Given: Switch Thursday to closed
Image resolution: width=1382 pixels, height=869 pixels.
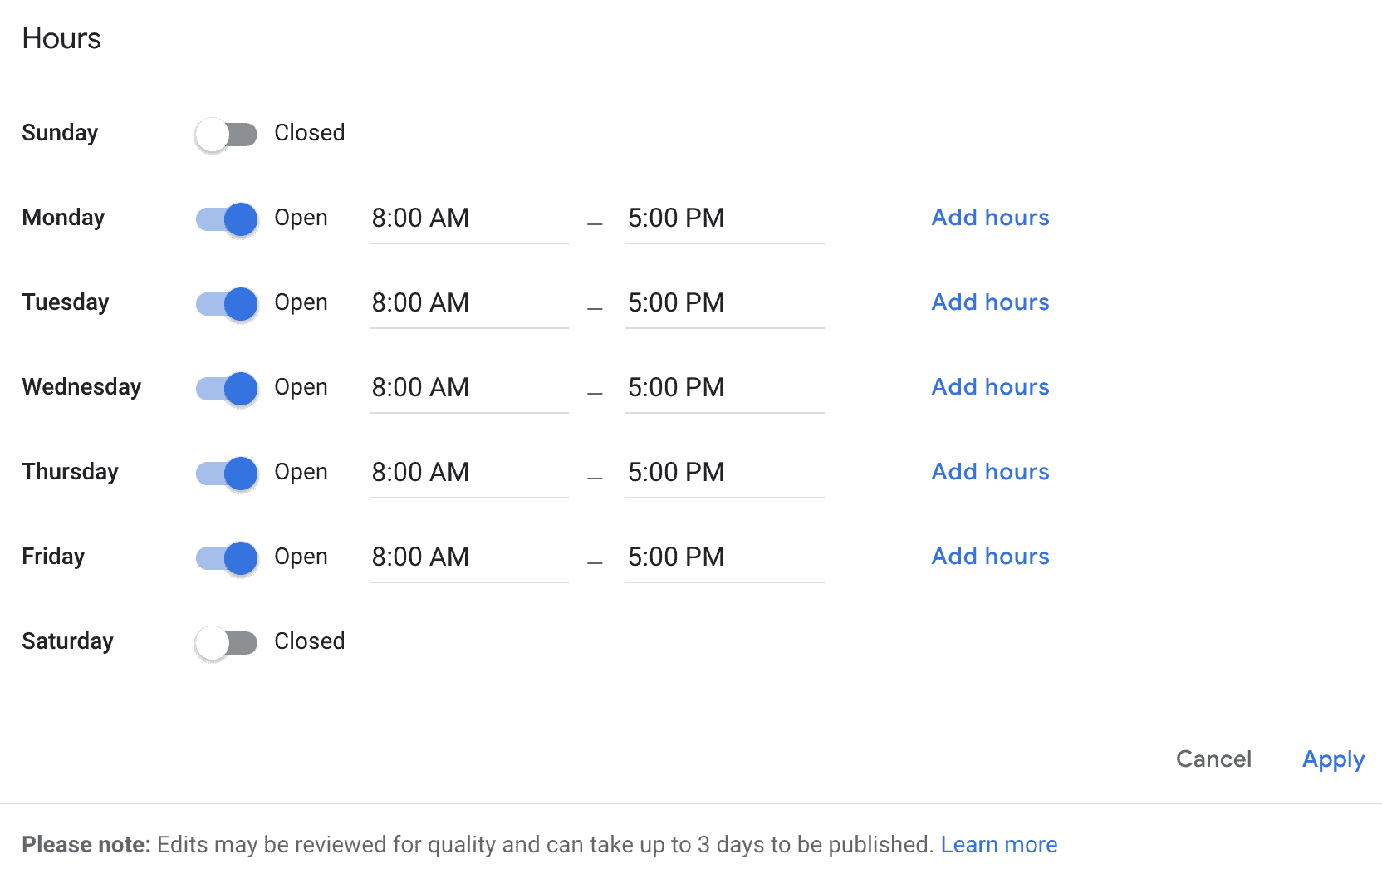Looking at the screenshot, I should coord(226,473).
